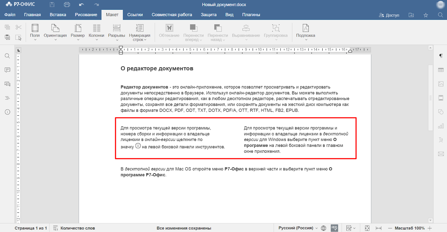Click the Масштаб 100% zoom label
Viewport: 447px width, 232px height.
[410, 228]
